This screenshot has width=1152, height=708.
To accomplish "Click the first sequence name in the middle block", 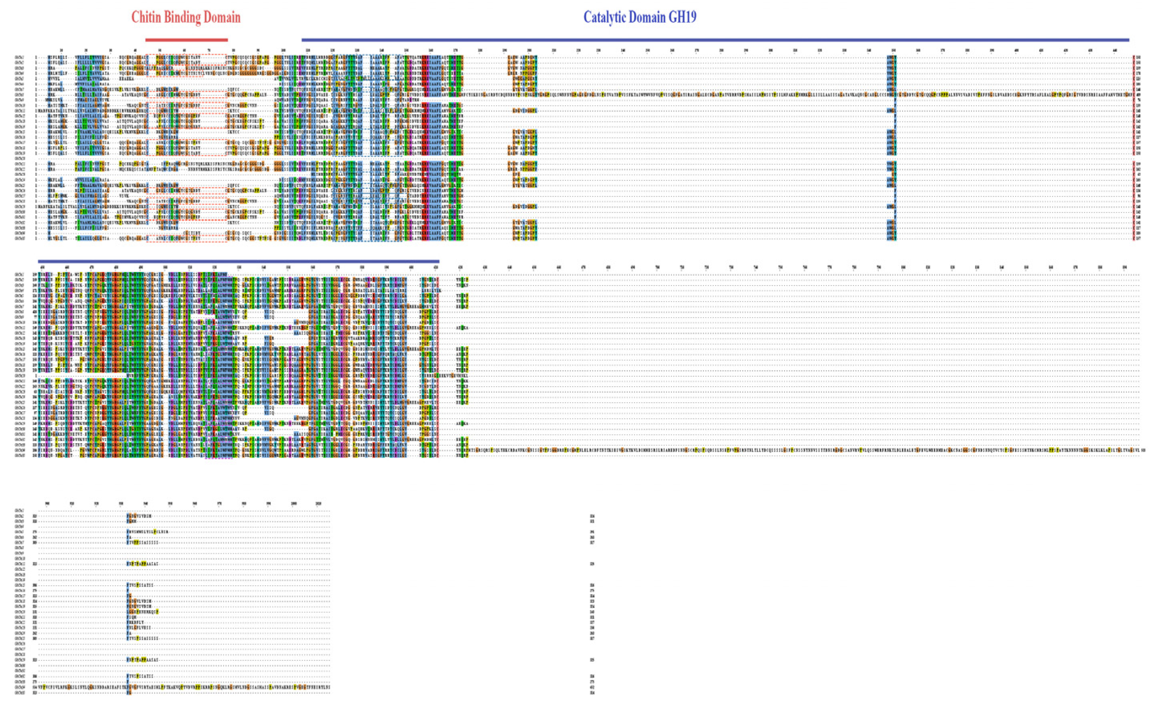I will (19, 274).
